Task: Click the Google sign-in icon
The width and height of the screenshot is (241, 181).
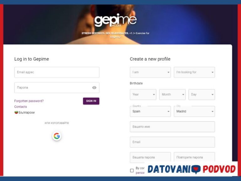Action: [57, 136]
